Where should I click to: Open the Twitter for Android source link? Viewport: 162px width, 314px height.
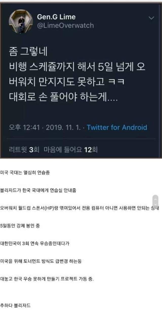pyautogui.click(x=117, y=127)
